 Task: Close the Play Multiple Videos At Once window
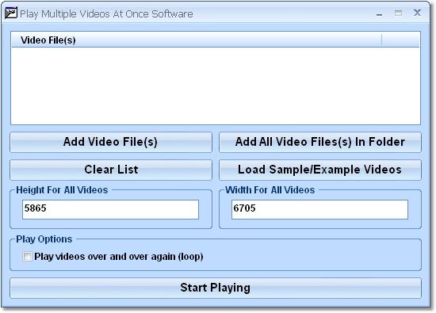417,13
